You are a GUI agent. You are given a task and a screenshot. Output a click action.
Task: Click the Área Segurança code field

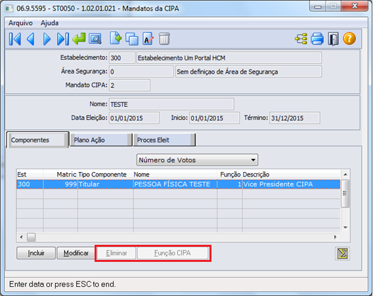141,72
